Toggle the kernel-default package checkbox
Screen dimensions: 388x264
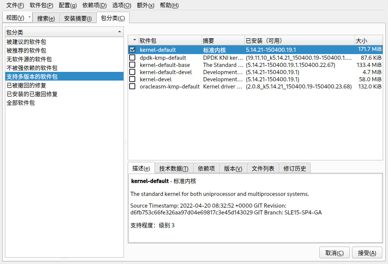click(132, 50)
